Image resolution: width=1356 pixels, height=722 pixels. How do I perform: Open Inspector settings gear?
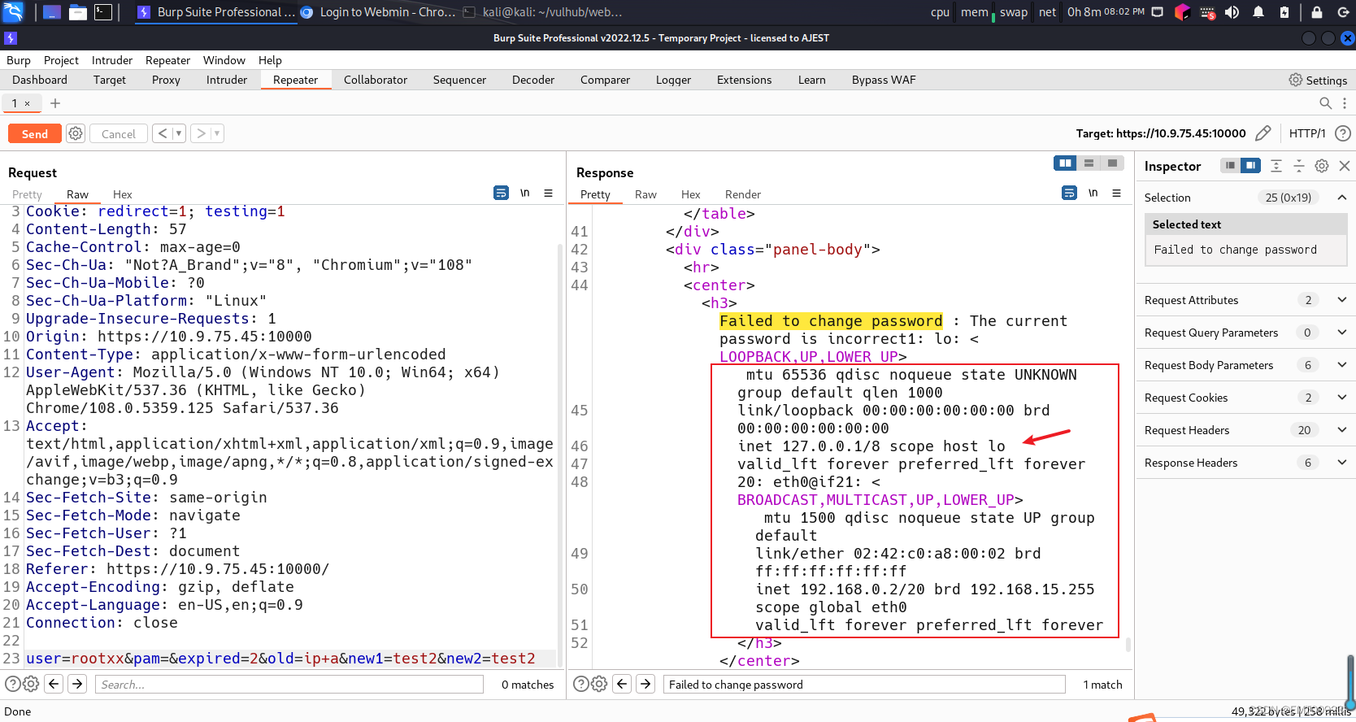pos(1322,166)
